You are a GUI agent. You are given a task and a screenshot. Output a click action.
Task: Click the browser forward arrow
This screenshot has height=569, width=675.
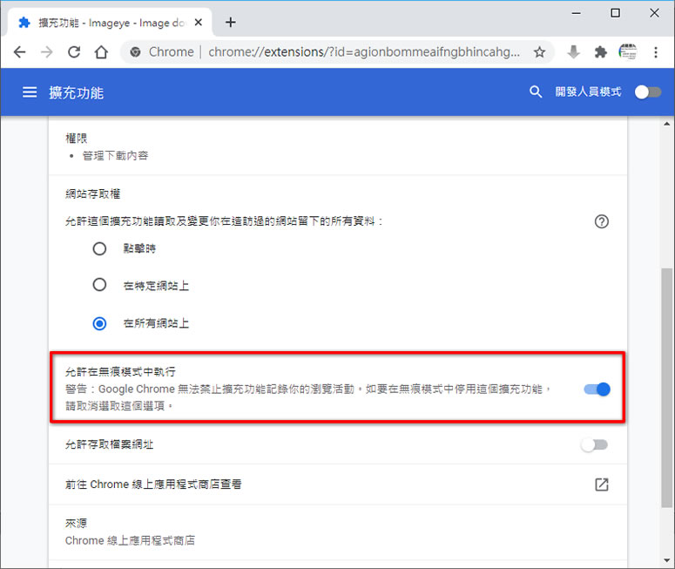tap(46, 52)
